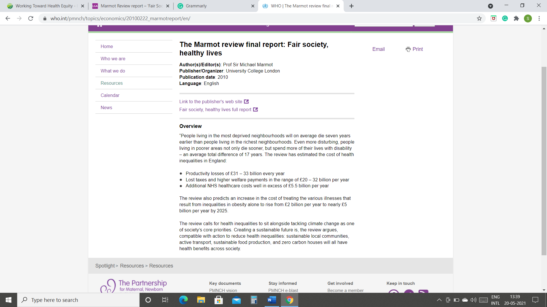Image resolution: width=547 pixels, height=307 pixels.
Task: Click the printer icon beside Print
Action: click(x=408, y=49)
